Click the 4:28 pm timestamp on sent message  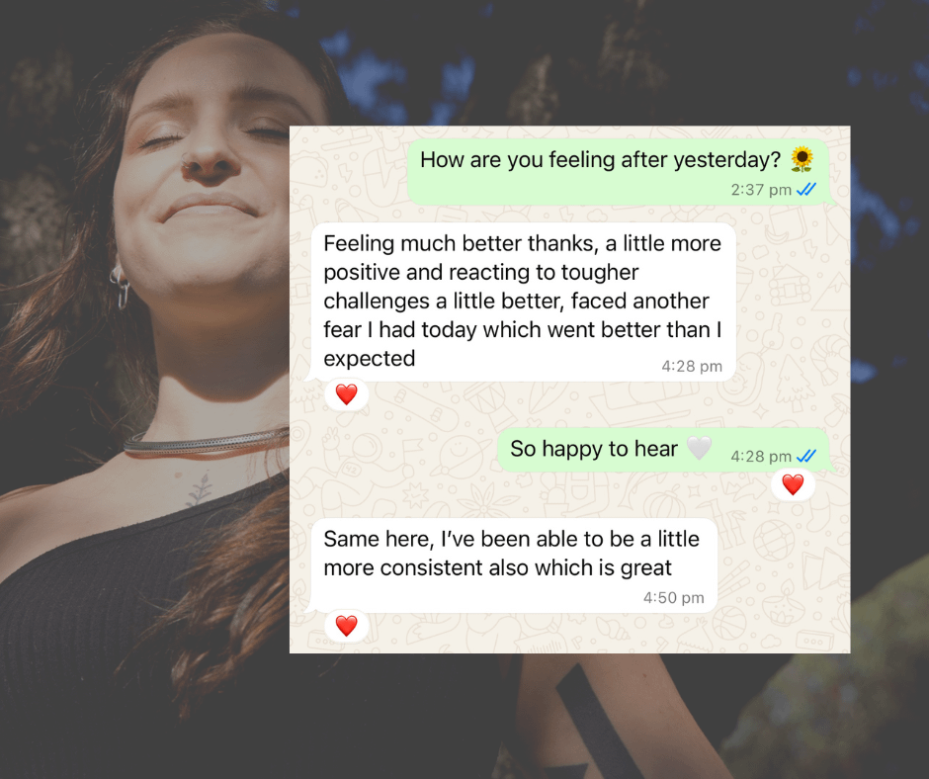click(761, 456)
